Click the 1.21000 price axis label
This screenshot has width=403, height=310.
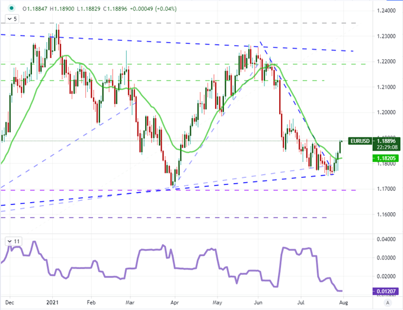(x=386, y=87)
